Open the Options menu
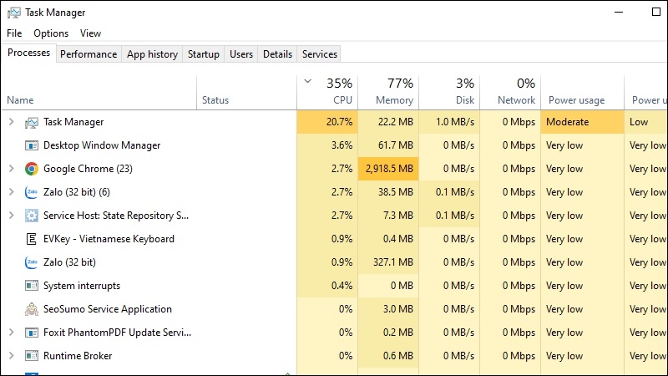 pyautogui.click(x=51, y=33)
